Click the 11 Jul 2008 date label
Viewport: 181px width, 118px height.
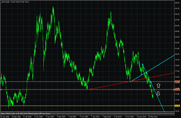point(27,117)
